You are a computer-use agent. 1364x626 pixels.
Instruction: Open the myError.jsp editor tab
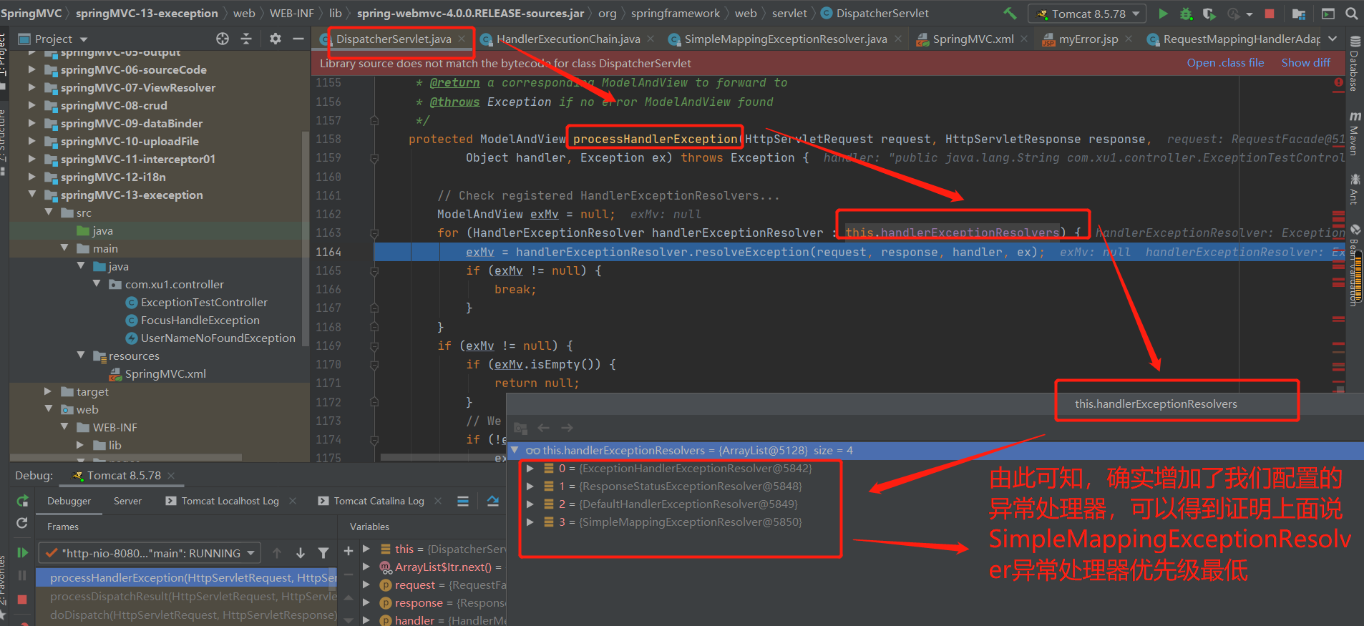pos(1088,39)
